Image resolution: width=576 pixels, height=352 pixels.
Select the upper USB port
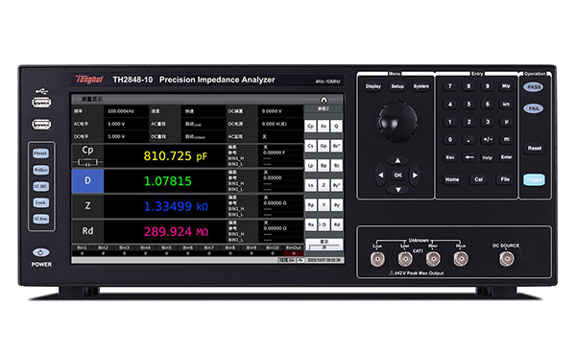[41, 103]
